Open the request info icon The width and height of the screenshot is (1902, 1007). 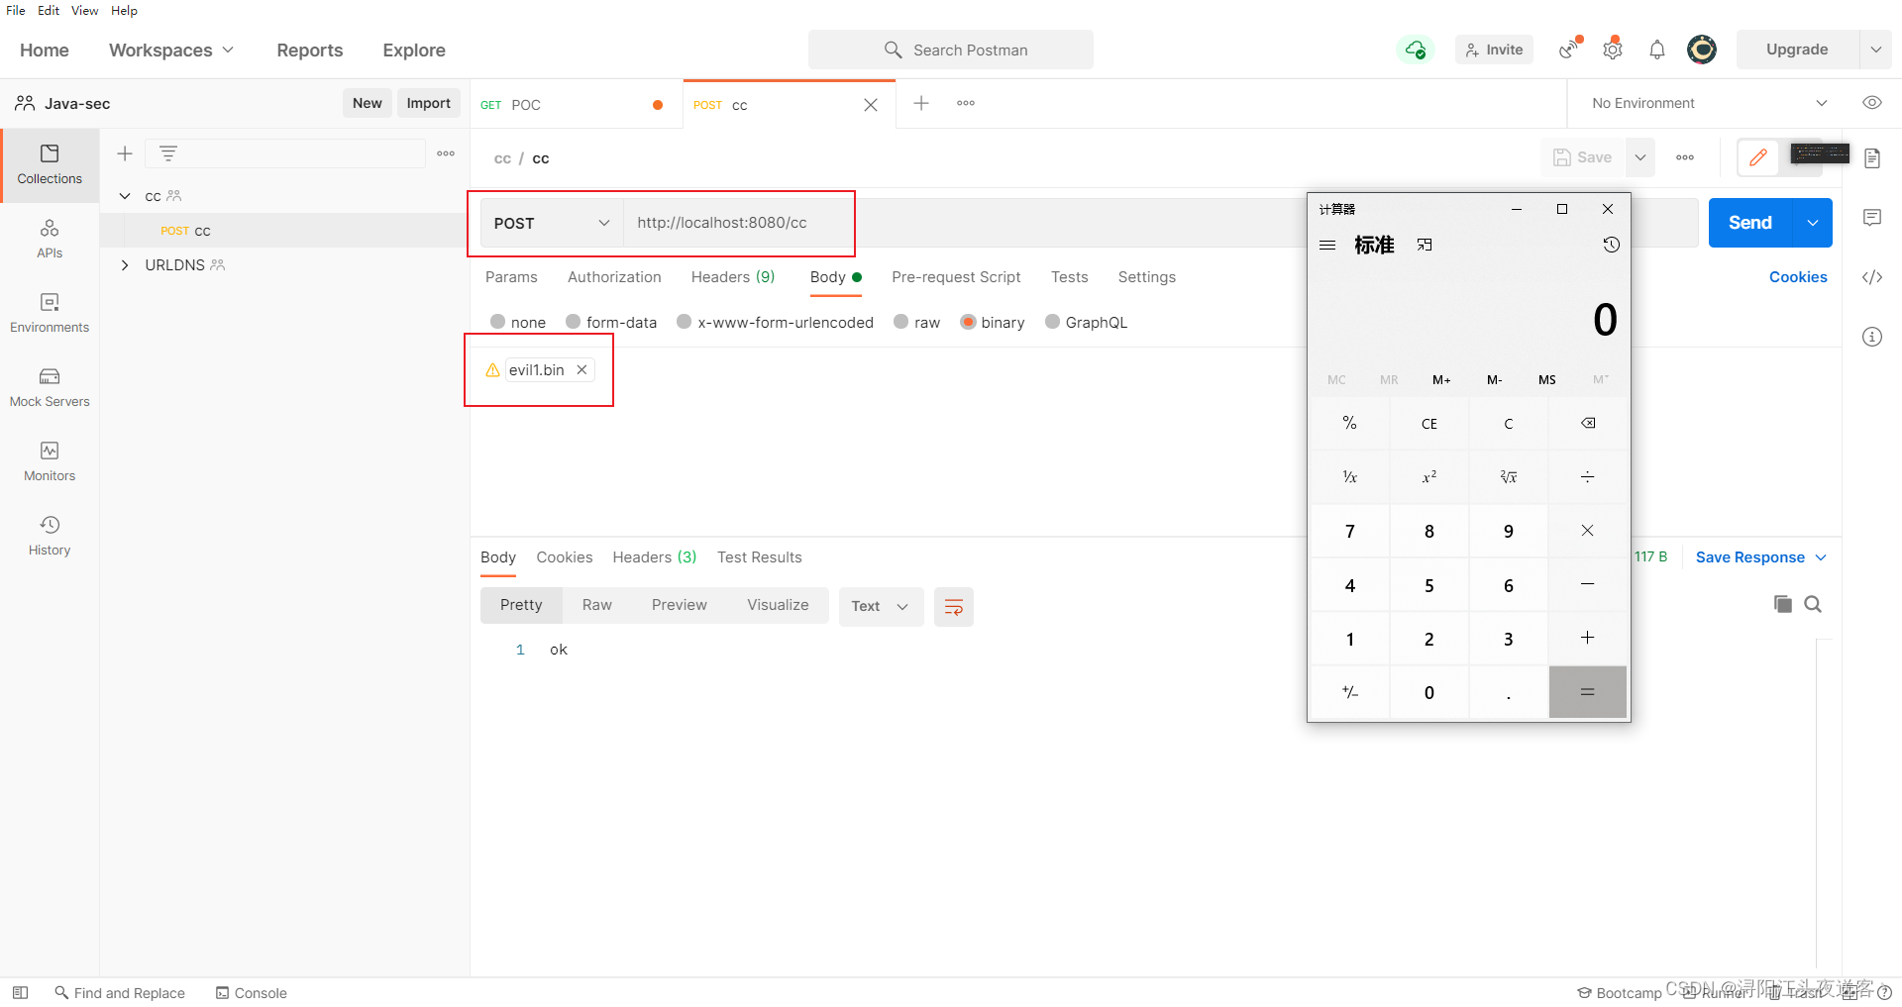coord(1871,337)
